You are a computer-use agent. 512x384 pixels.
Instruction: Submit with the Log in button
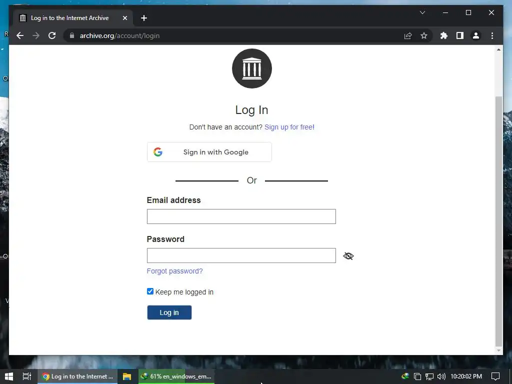pyautogui.click(x=169, y=312)
